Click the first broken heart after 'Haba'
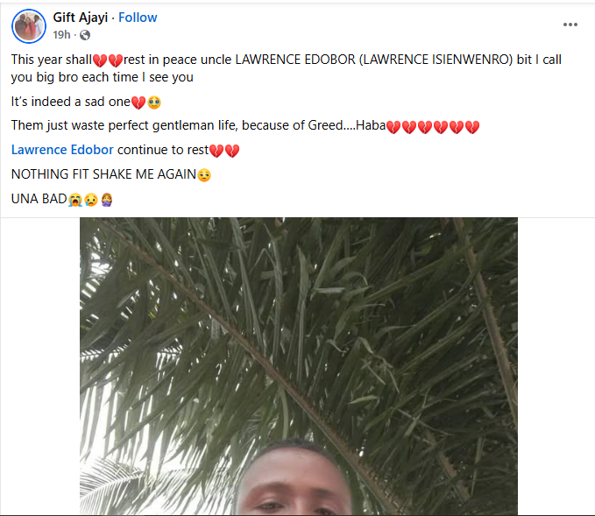This screenshot has height=516, width=595. pos(393,127)
